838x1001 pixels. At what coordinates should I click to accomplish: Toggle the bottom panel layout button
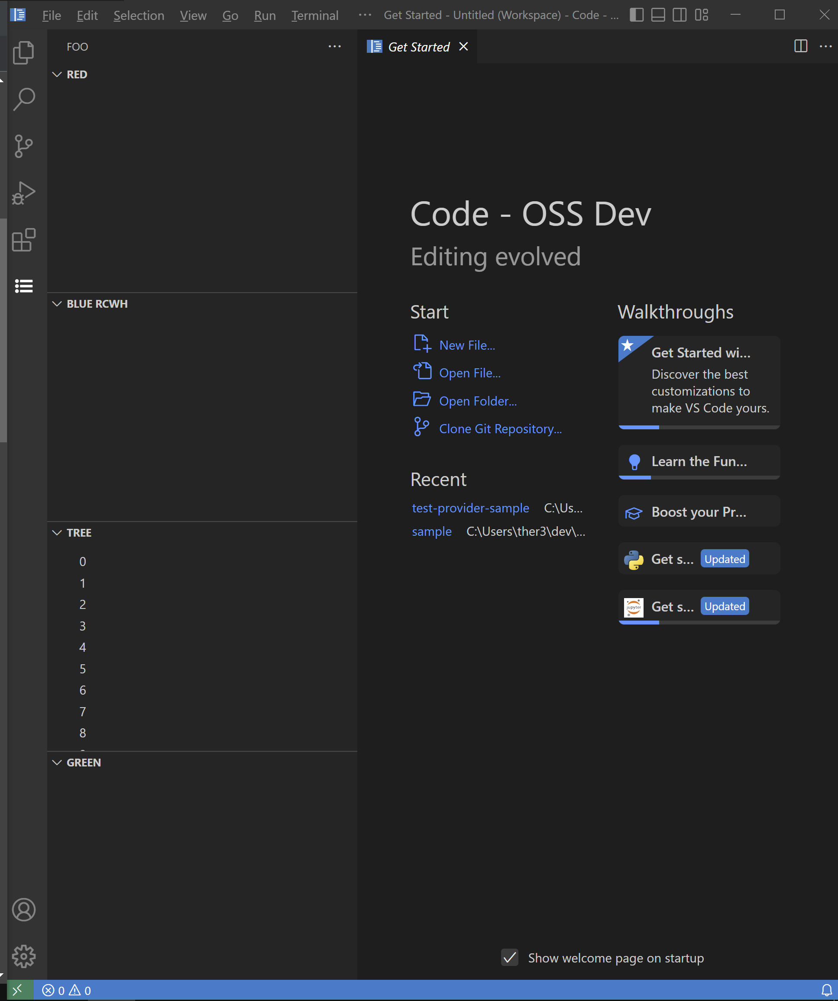(x=658, y=15)
